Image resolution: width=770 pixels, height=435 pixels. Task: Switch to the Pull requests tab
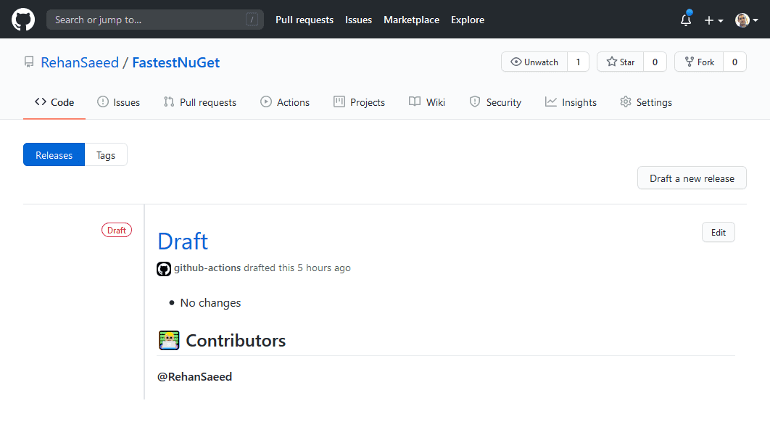pyautogui.click(x=199, y=101)
